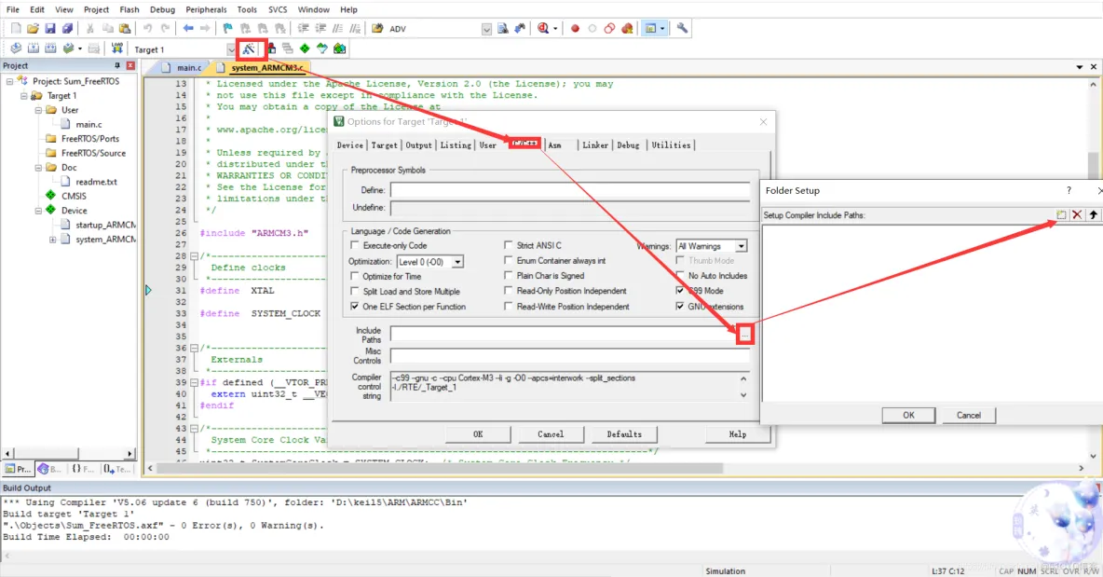This screenshot has height=577, width=1103.
Task: Expand the system_ARMCM file node
Action: pos(53,240)
